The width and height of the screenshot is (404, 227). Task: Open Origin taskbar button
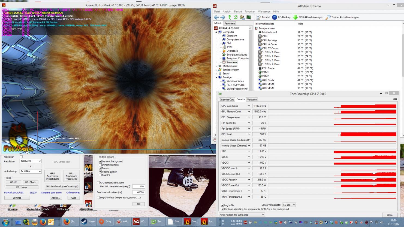click(105, 222)
